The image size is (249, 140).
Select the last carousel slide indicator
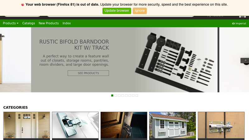point(137,96)
